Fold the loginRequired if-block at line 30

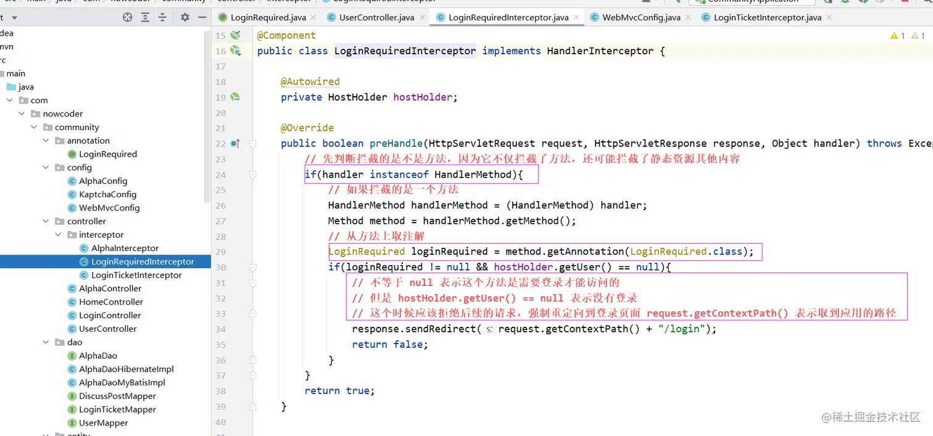tap(253, 267)
